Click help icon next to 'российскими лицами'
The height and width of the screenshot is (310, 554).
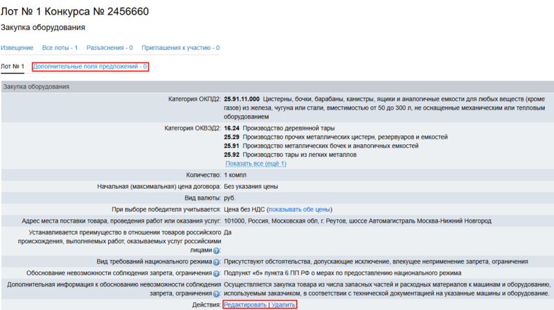coord(217,250)
